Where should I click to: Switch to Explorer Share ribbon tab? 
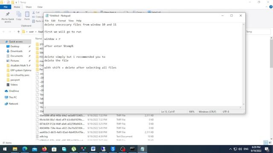pyautogui.click(x=29, y=7)
